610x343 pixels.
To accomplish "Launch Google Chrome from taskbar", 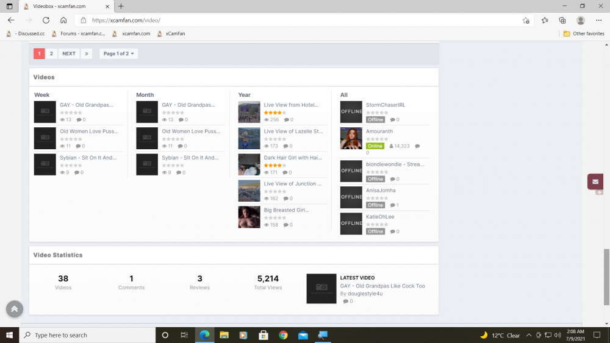I will 283,335.
